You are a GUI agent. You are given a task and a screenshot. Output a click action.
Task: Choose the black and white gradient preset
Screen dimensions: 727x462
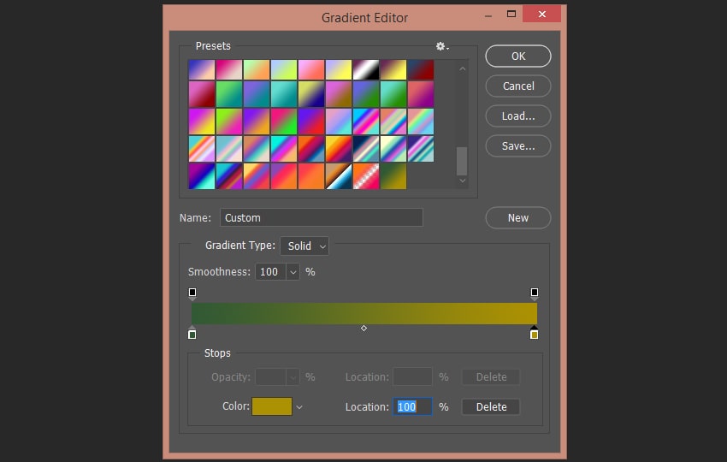coord(366,69)
